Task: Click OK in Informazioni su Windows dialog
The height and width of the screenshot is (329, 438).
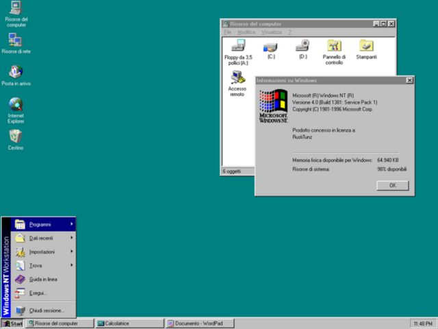Action: click(392, 186)
